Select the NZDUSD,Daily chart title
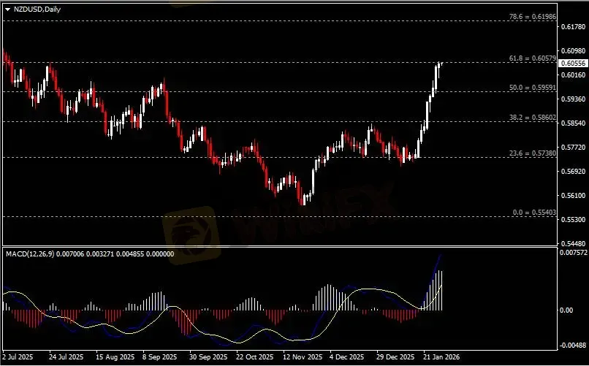589x366 pixels. 37,9
